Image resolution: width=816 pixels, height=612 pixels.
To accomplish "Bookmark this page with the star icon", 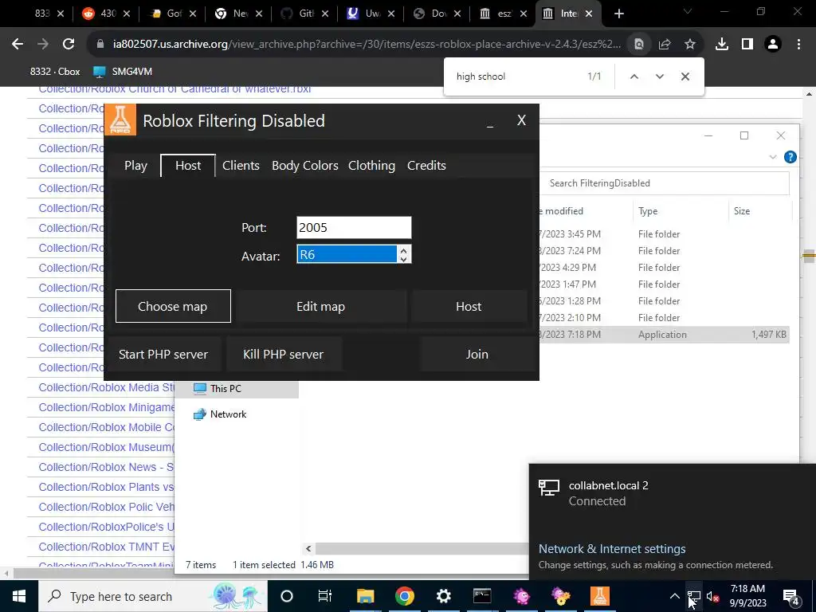I will [689, 45].
